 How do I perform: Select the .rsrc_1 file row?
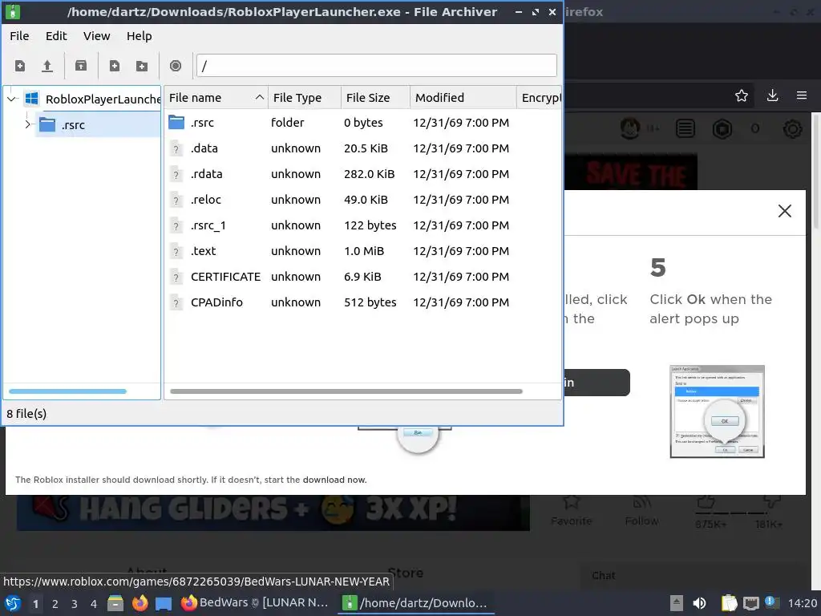point(362,225)
